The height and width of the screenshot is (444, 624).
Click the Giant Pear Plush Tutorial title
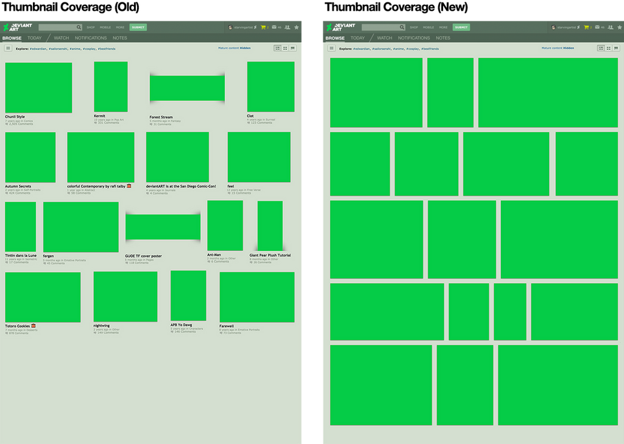[x=270, y=255]
